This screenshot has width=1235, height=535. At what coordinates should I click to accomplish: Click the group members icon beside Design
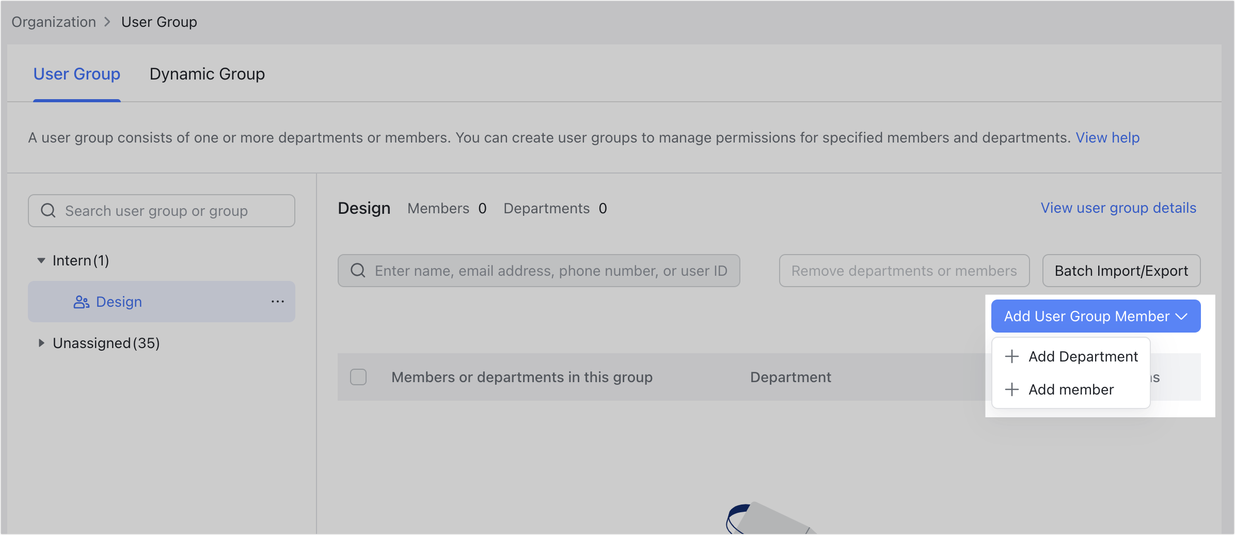coord(81,302)
